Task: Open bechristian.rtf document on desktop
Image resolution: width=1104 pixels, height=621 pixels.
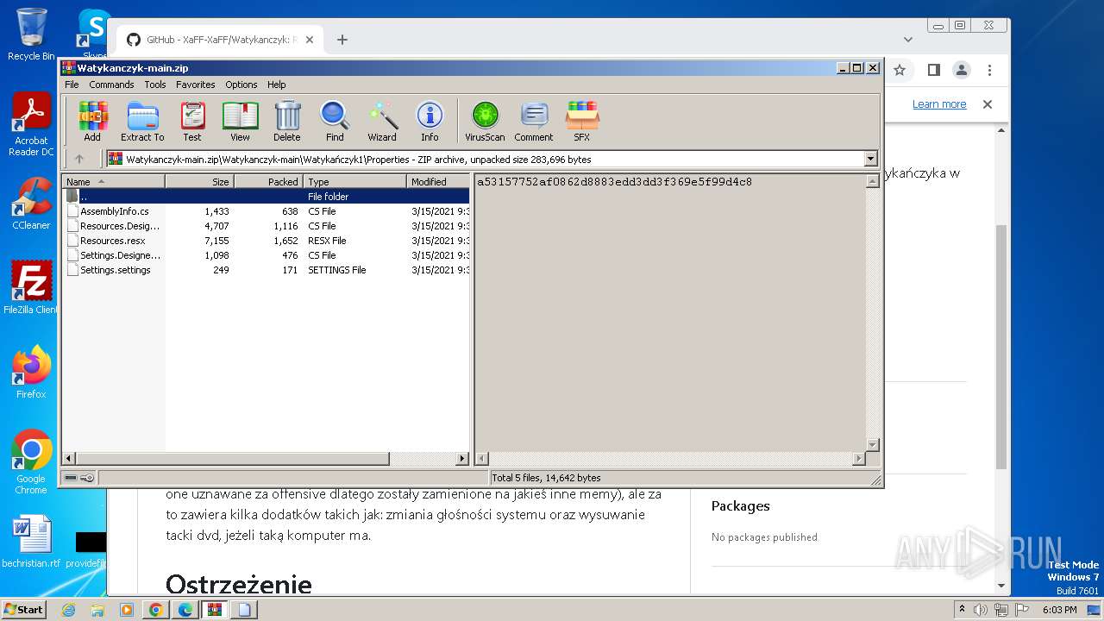Action: [31, 542]
